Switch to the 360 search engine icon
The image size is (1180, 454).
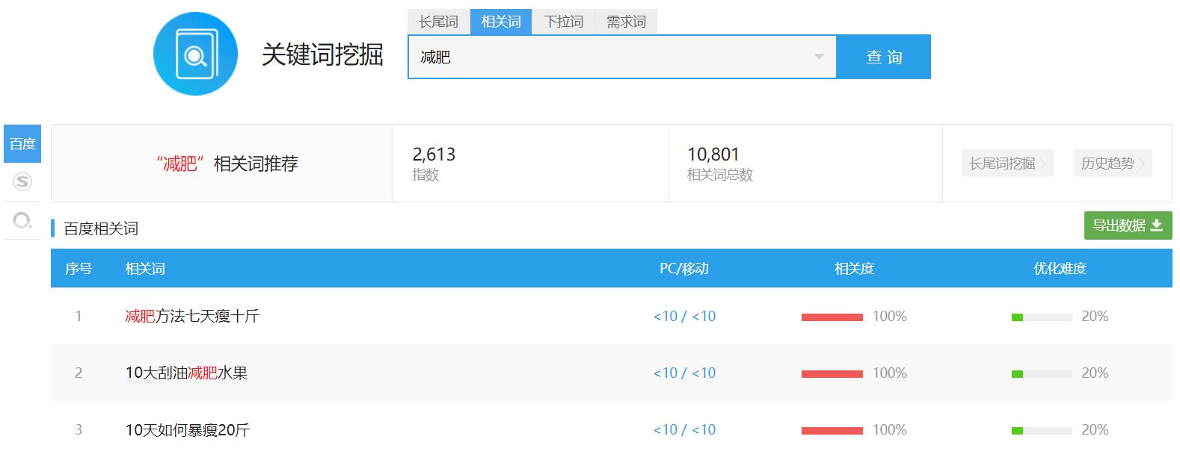(x=22, y=220)
